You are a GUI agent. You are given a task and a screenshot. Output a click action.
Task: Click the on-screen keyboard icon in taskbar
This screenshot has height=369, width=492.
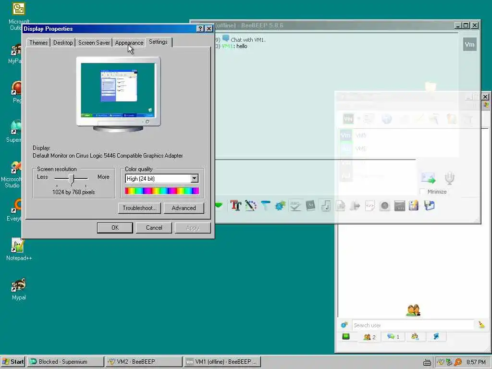(427, 362)
